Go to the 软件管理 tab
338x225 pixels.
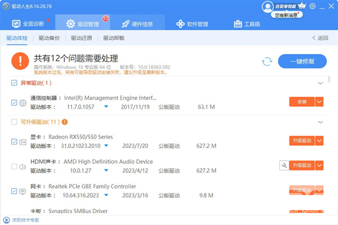192,24
